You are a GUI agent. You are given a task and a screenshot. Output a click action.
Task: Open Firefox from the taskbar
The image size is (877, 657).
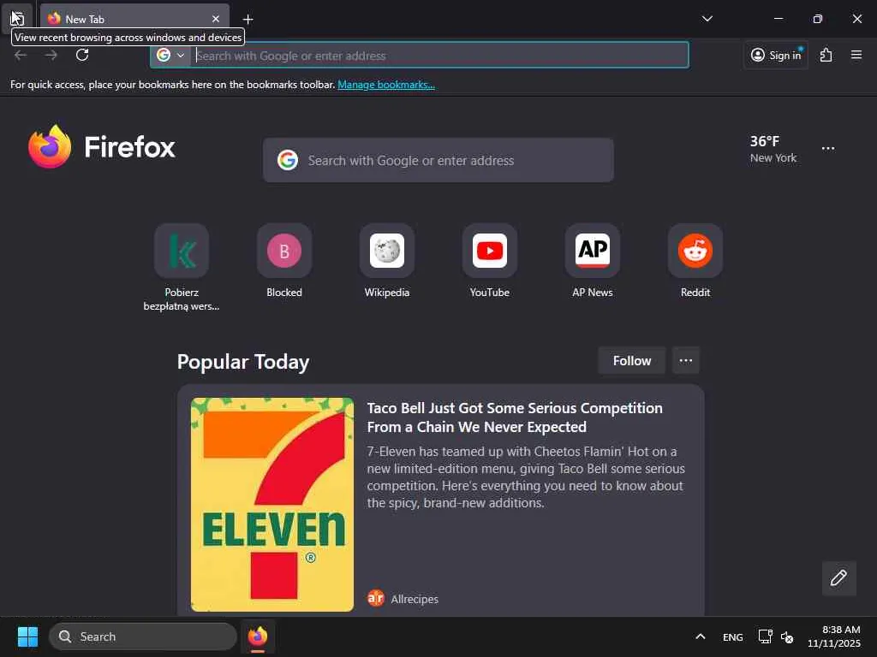tap(258, 636)
